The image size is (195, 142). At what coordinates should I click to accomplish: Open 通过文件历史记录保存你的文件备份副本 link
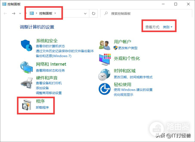65,51
